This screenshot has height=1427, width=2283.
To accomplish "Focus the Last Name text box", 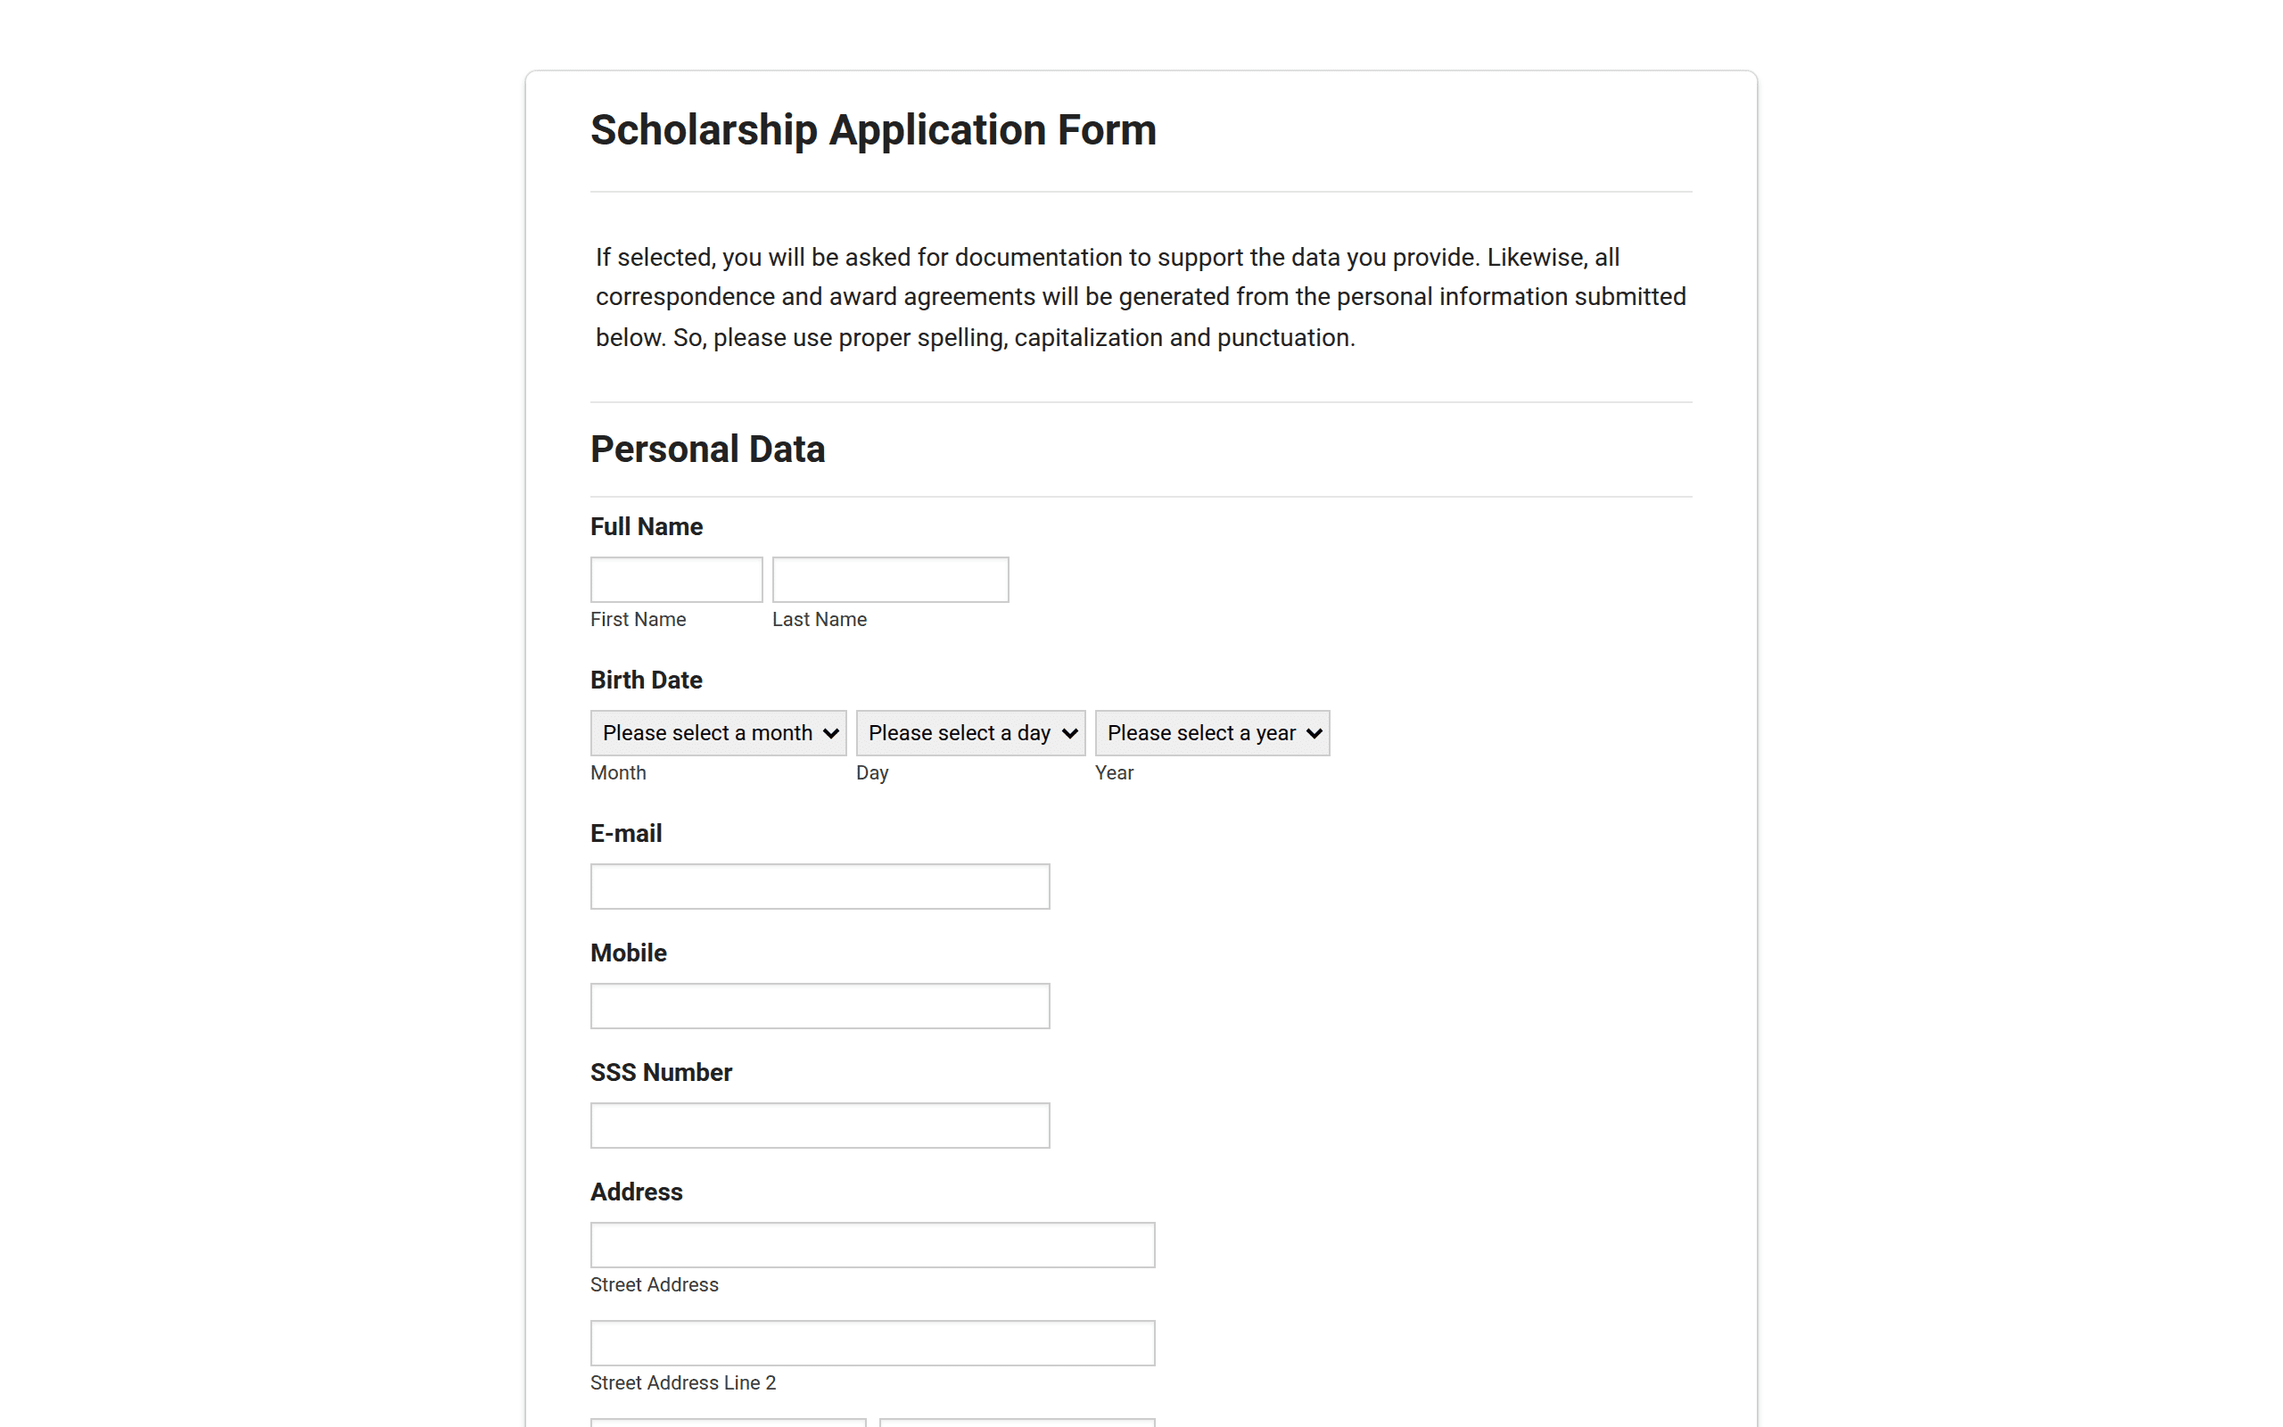I will point(891,580).
